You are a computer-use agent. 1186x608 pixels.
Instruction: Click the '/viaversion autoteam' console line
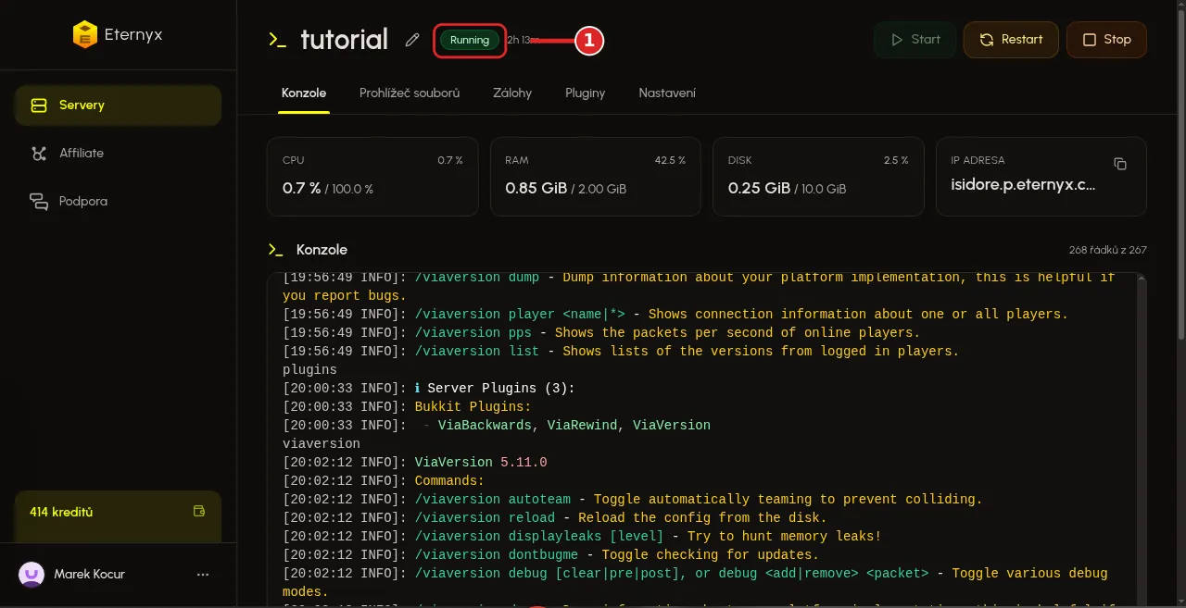[x=633, y=500]
